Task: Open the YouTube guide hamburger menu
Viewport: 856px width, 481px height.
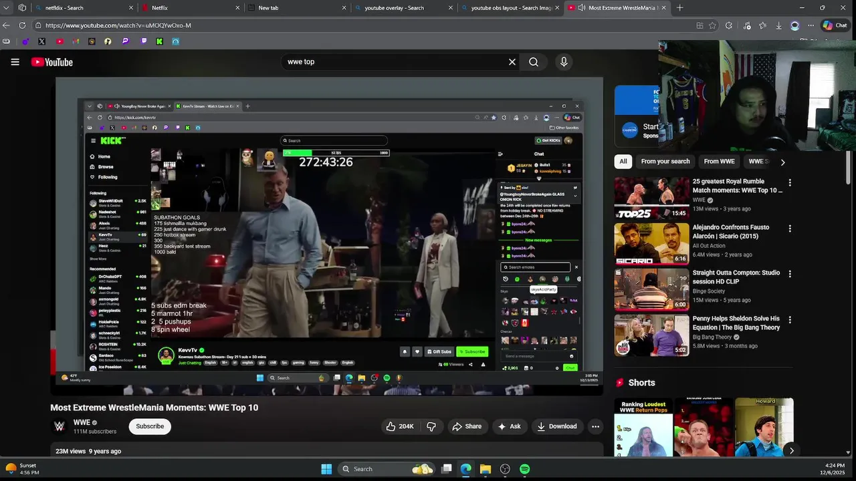Action: [x=15, y=62]
